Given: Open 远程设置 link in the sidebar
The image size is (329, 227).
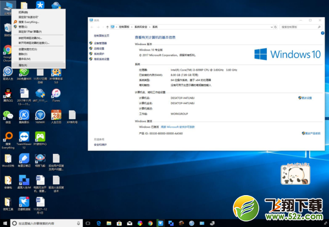Looking at the screenshot, I should 99,48.
